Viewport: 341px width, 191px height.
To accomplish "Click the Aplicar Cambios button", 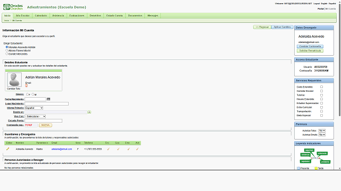I will coord(282,27).
